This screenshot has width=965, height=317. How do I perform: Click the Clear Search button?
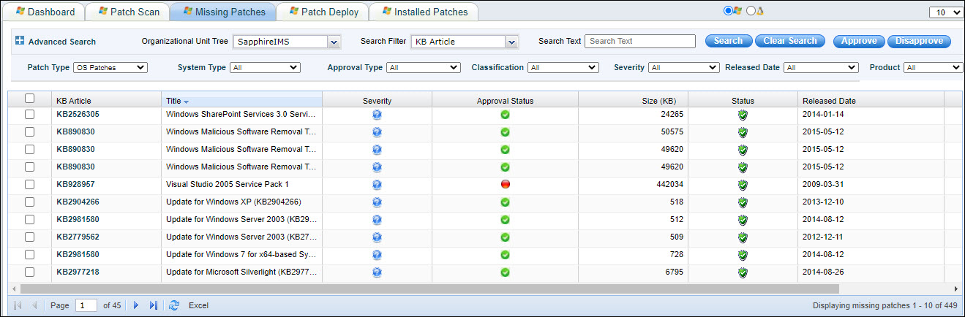(x=790, y=41)
